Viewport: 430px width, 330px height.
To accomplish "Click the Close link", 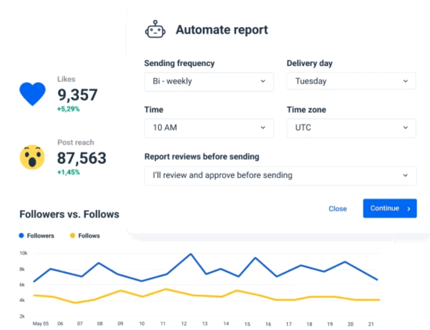I will click(337, 209).
